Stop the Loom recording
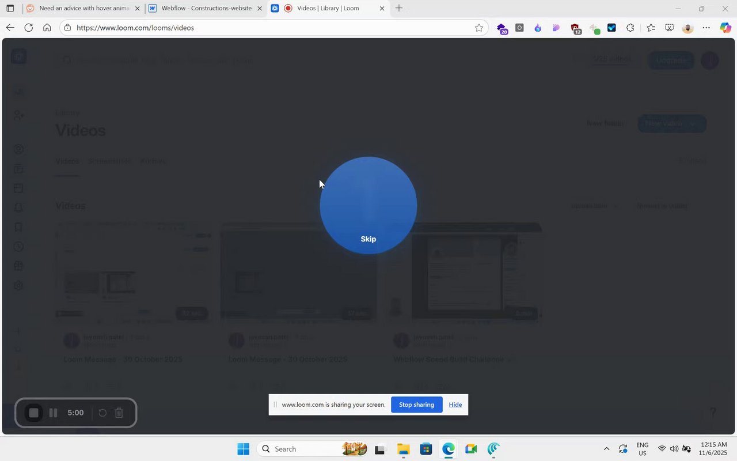 (34, 413)
